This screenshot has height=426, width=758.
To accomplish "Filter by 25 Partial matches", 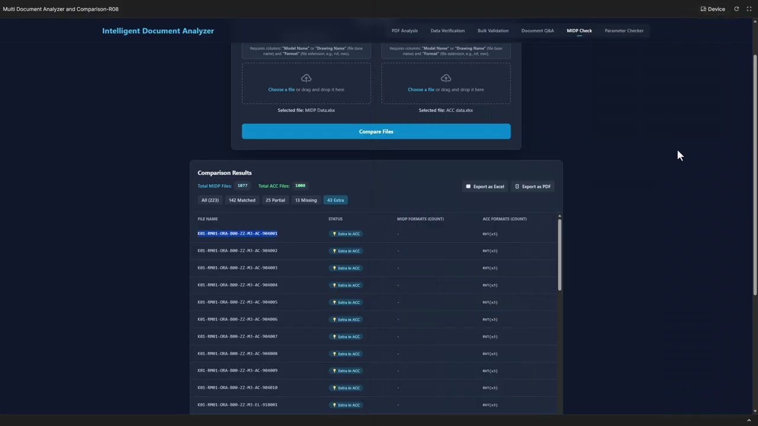I will [275, 200].
